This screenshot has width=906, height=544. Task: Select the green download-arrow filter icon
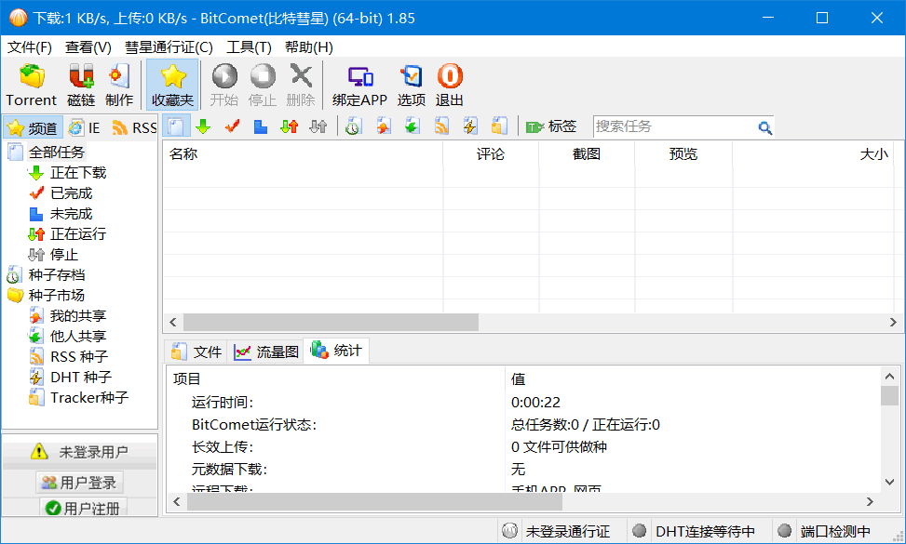point(204,126)
